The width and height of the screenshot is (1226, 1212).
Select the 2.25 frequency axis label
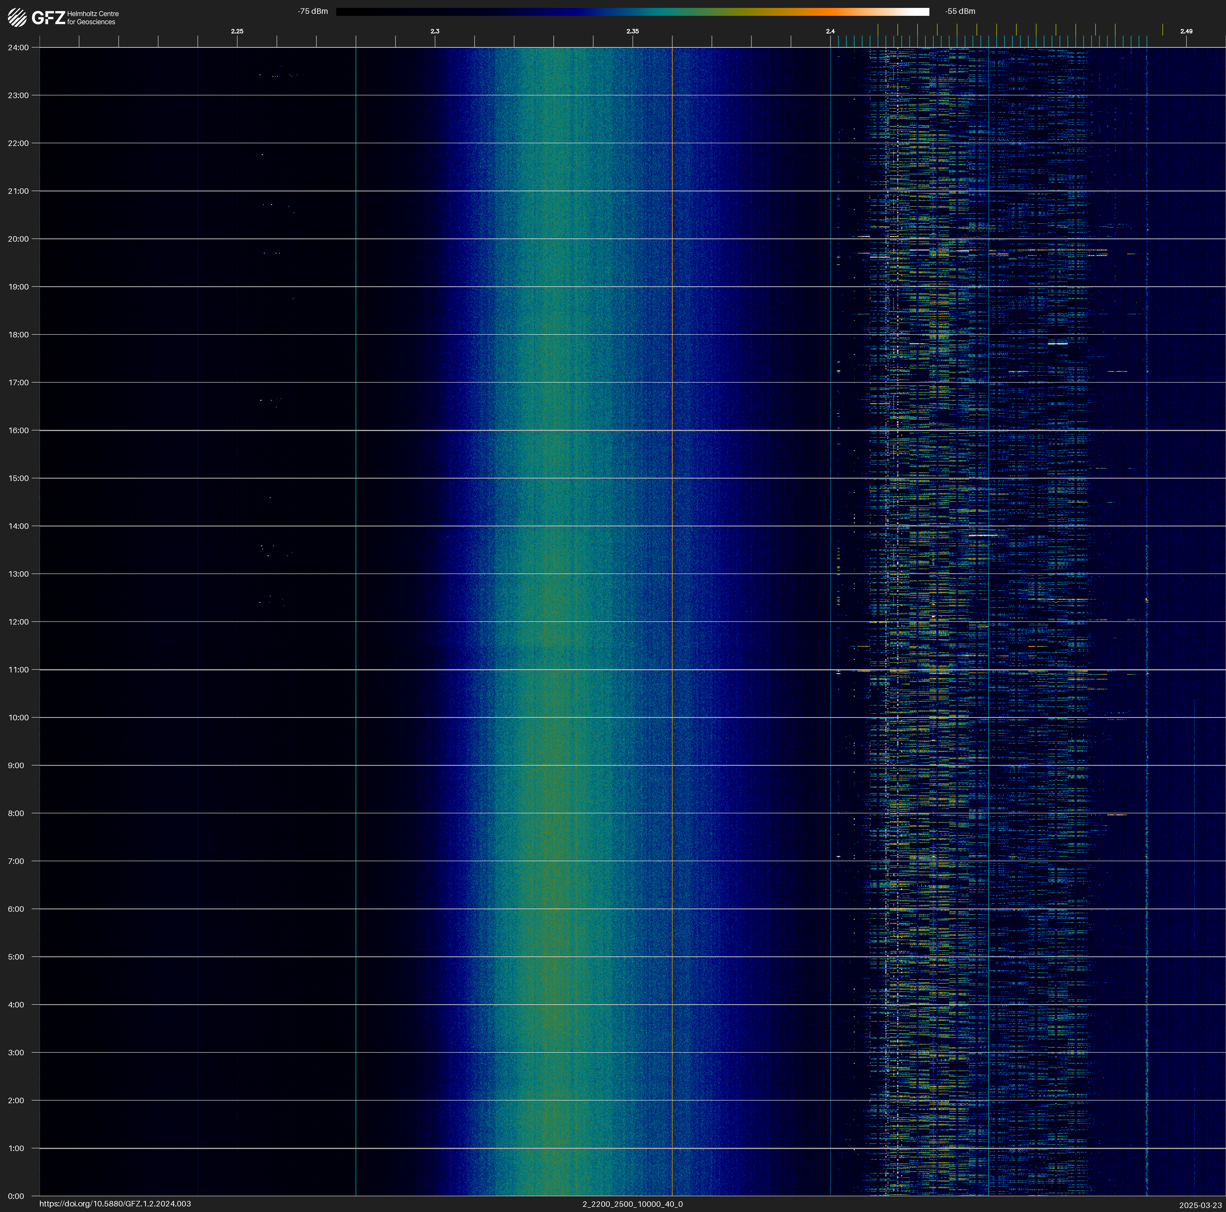click(x=236, y=31)
